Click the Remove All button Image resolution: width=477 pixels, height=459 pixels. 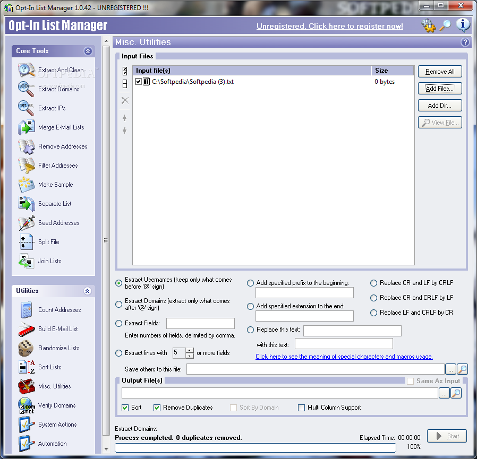[x=440, y=72]
